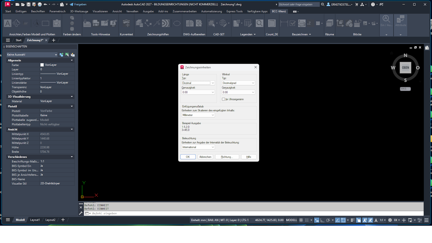Open the workspace settings gear in status bar

[390, 220]
